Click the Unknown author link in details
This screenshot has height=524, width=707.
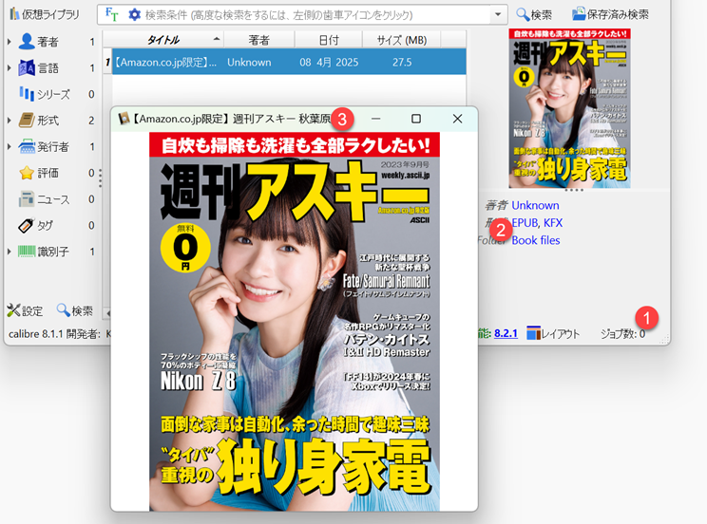[535, 205]
